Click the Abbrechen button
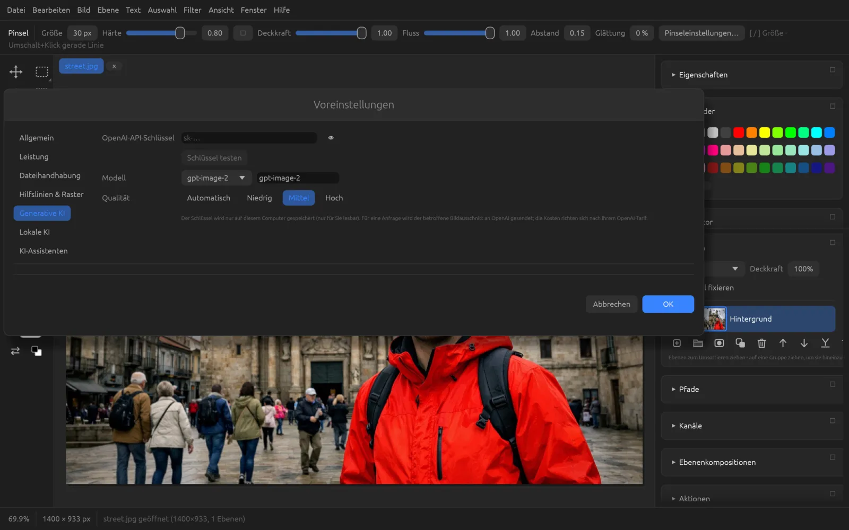 click(x=611, y=304)
